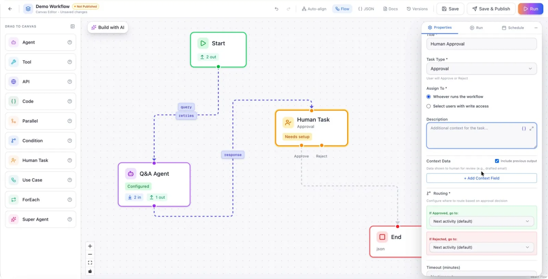Switch to the Schedule tab
The height and width of the screenshot is (279, 548).
pyautogui.click(x=513, y=28)
